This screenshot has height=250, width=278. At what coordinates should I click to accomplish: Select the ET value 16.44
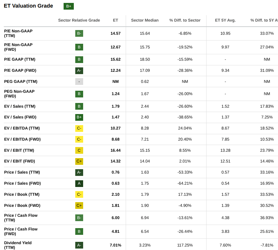coord(116,150)
